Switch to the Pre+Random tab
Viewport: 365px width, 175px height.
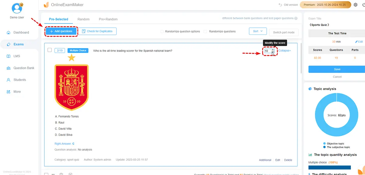click(109, 19)
